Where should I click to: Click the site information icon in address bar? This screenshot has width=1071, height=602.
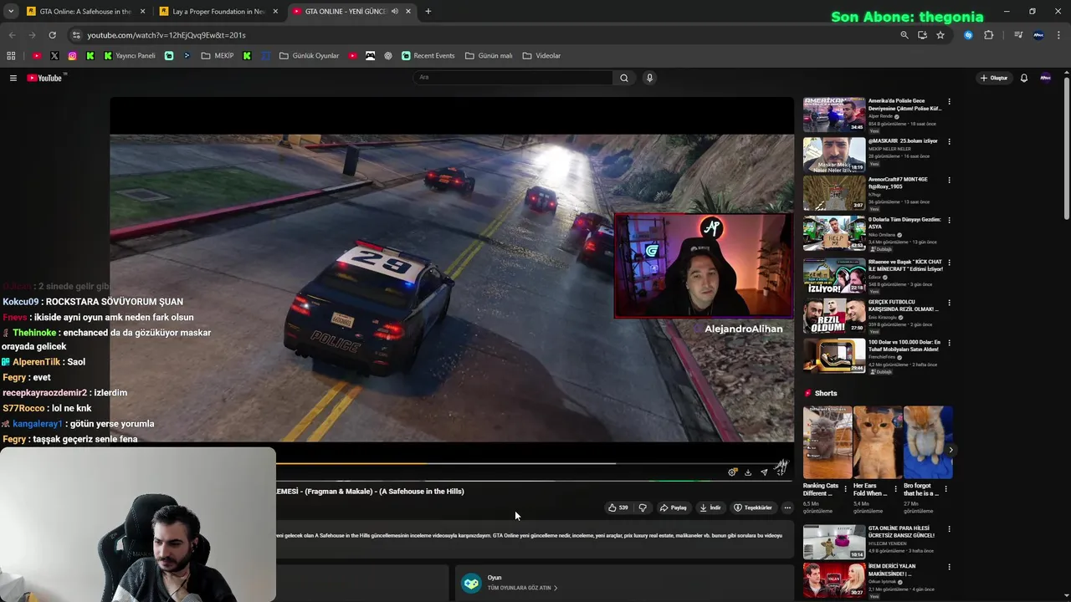click(x=76, y=35)
